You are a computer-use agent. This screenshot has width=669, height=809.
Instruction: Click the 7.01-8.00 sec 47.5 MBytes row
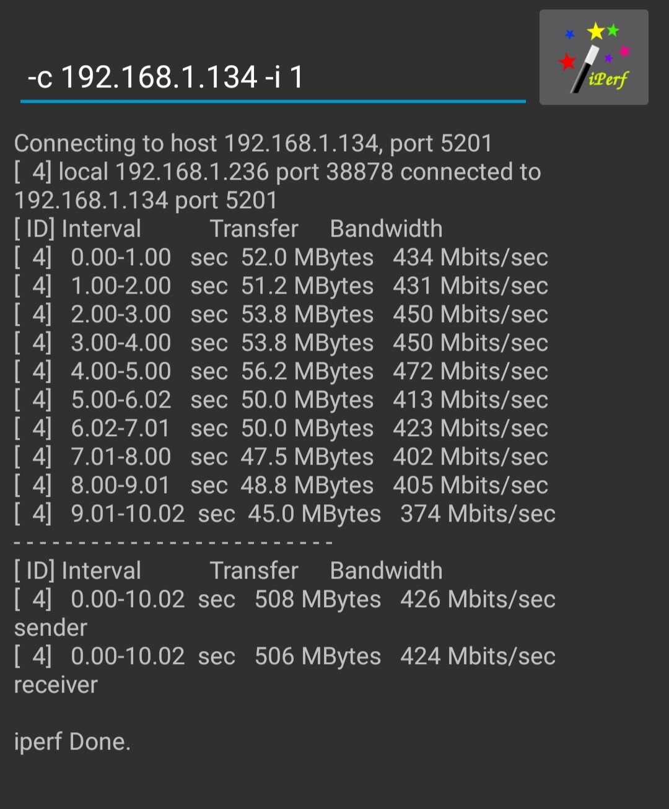[x=281, y=457]
